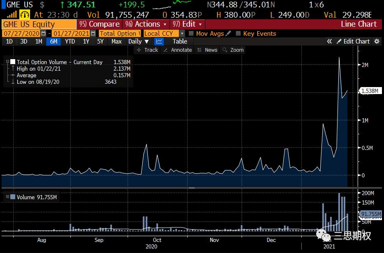This screenshot has width=384, height=253.
Task: Expand the Volume legend toggle box
Action: coord(7,197)
